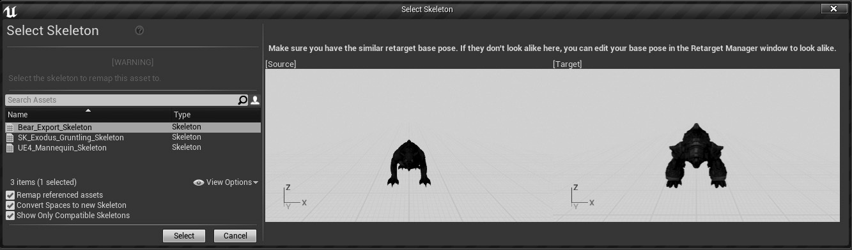Confirm with the Select button

click(184, 236)
